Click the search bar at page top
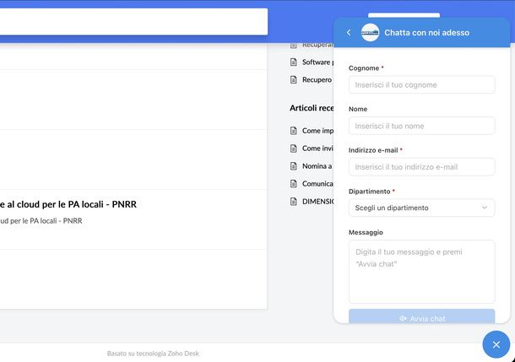515x362 pixels. tap(133, 22)
